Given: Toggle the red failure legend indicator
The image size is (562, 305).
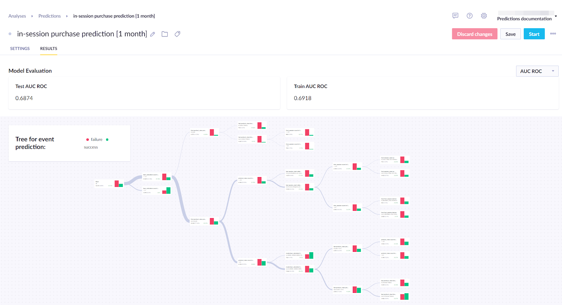Looking at the screenshot, I should [87, 139].
